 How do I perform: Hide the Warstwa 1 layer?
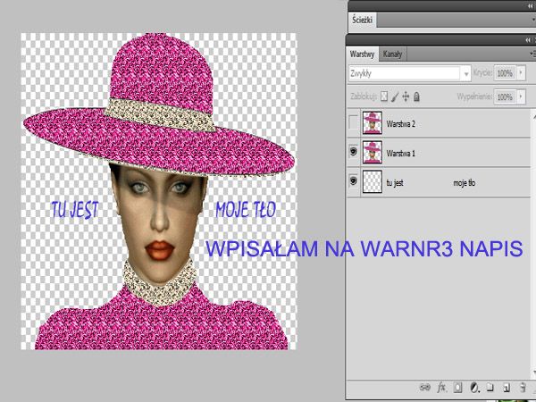355,152
